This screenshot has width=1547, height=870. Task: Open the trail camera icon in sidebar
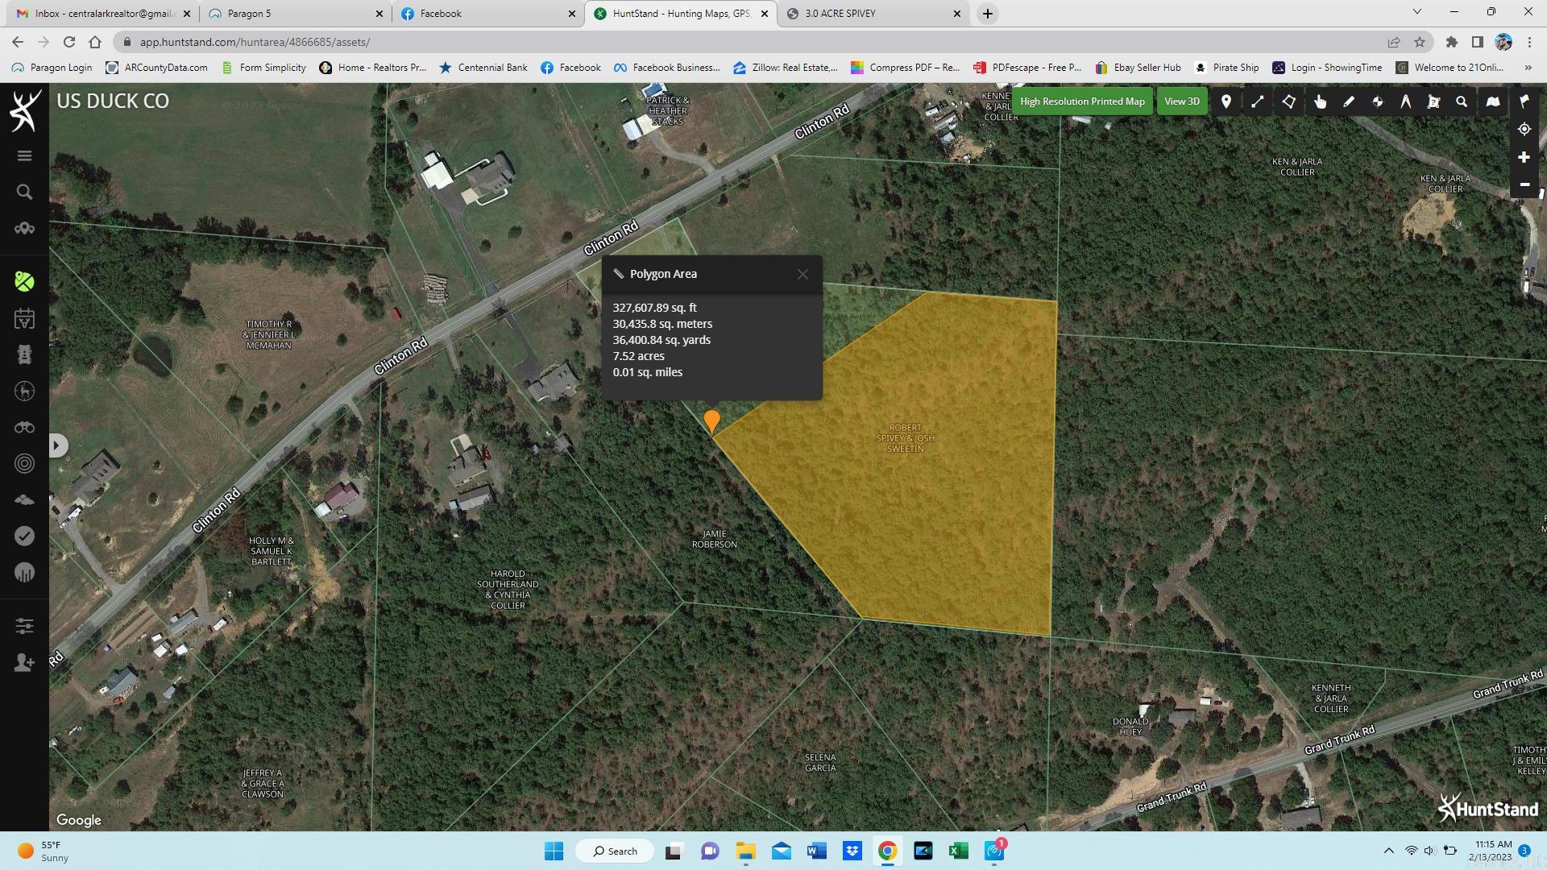tap(24, 354)
